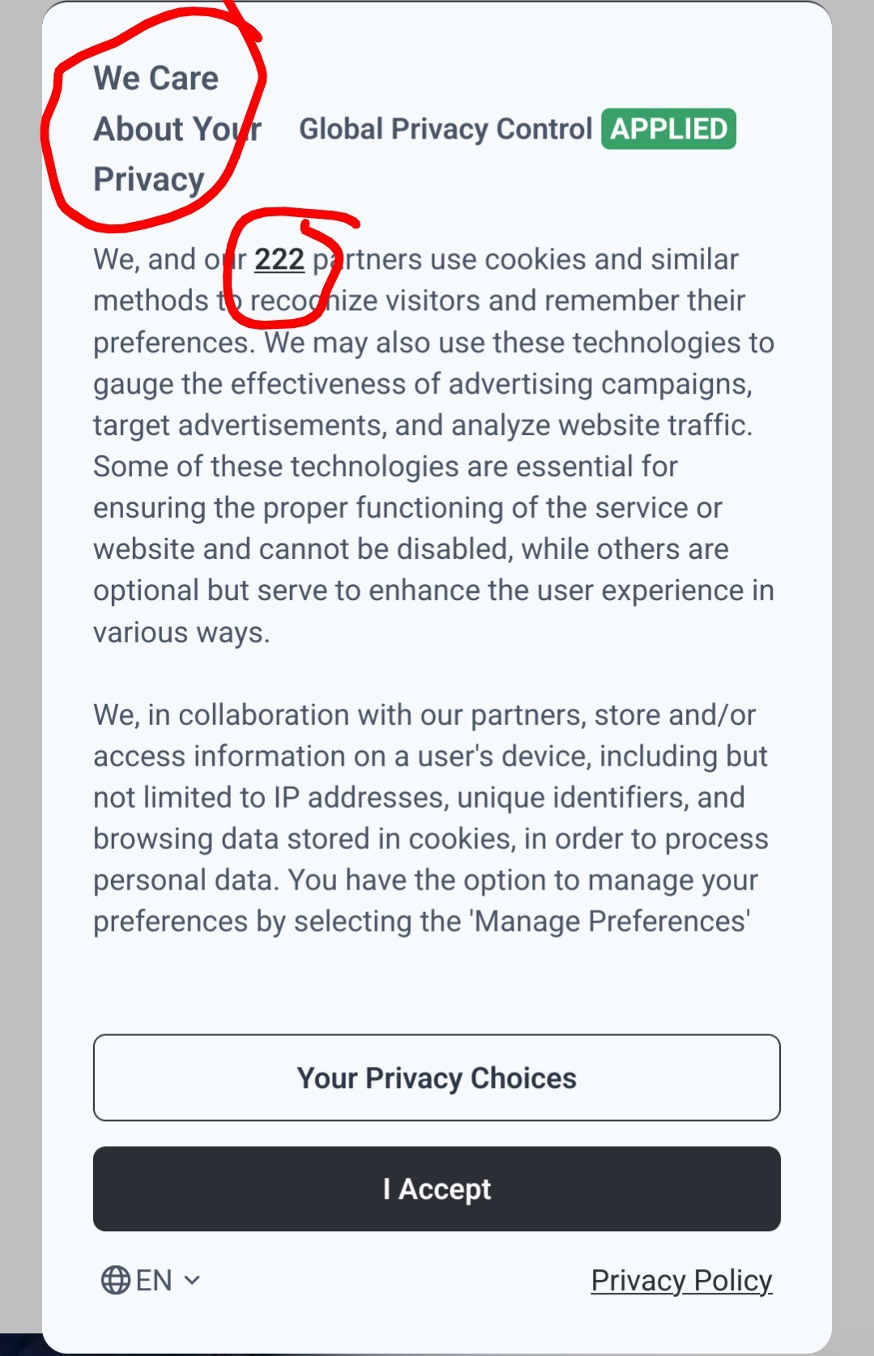Open Your Privacy Choices

(x=437, y=1078)
